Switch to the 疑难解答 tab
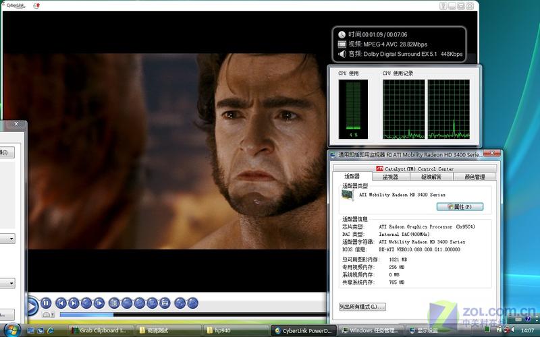 (x=431, y=177)
